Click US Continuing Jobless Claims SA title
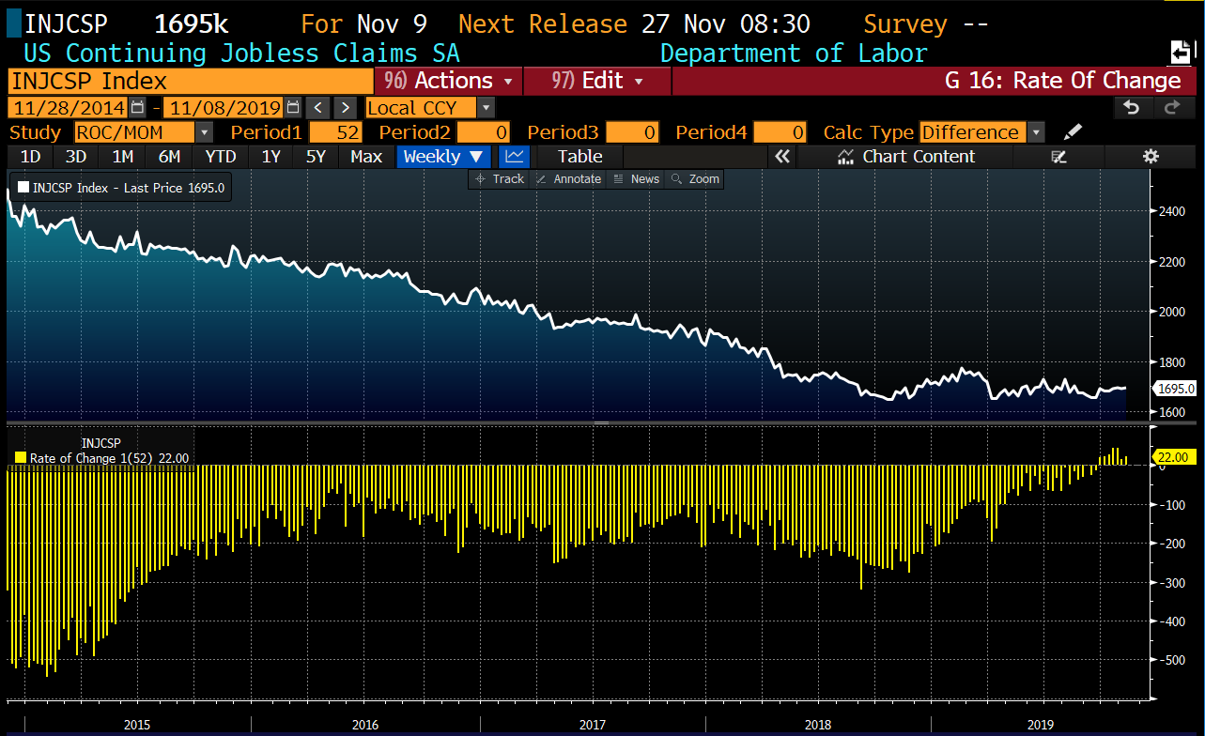This screenshot has width=1205, height=736. (242, 54)
